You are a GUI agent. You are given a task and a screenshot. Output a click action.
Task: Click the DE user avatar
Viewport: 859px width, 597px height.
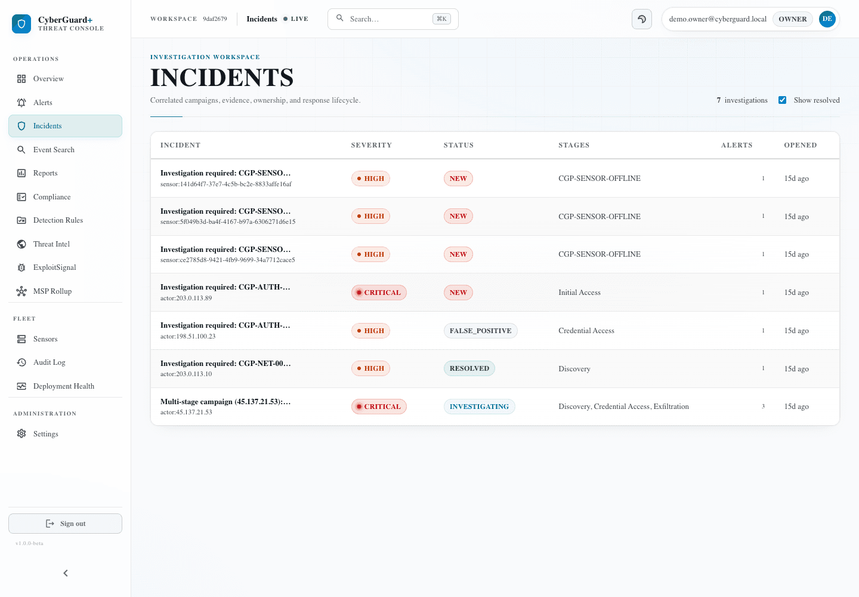pos(827,19)
